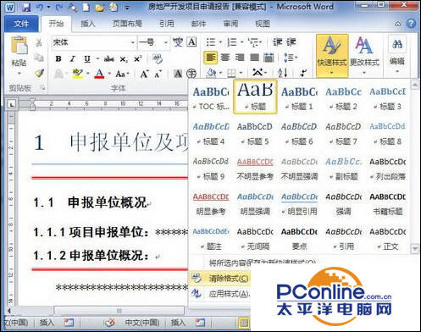The image size is (421, 332).
Task: Switch to the Mailings (邮件) tab
Action: point(198,24)
